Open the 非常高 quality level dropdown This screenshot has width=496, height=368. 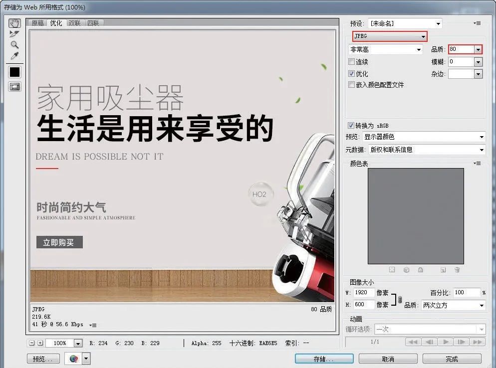pyautogui.click(x=385, y=49)
